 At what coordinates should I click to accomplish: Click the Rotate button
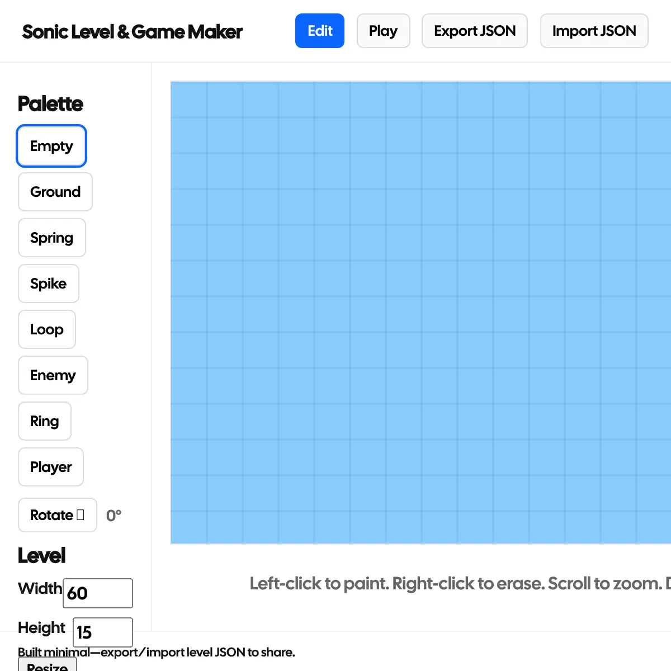click(x=58, y=515)
